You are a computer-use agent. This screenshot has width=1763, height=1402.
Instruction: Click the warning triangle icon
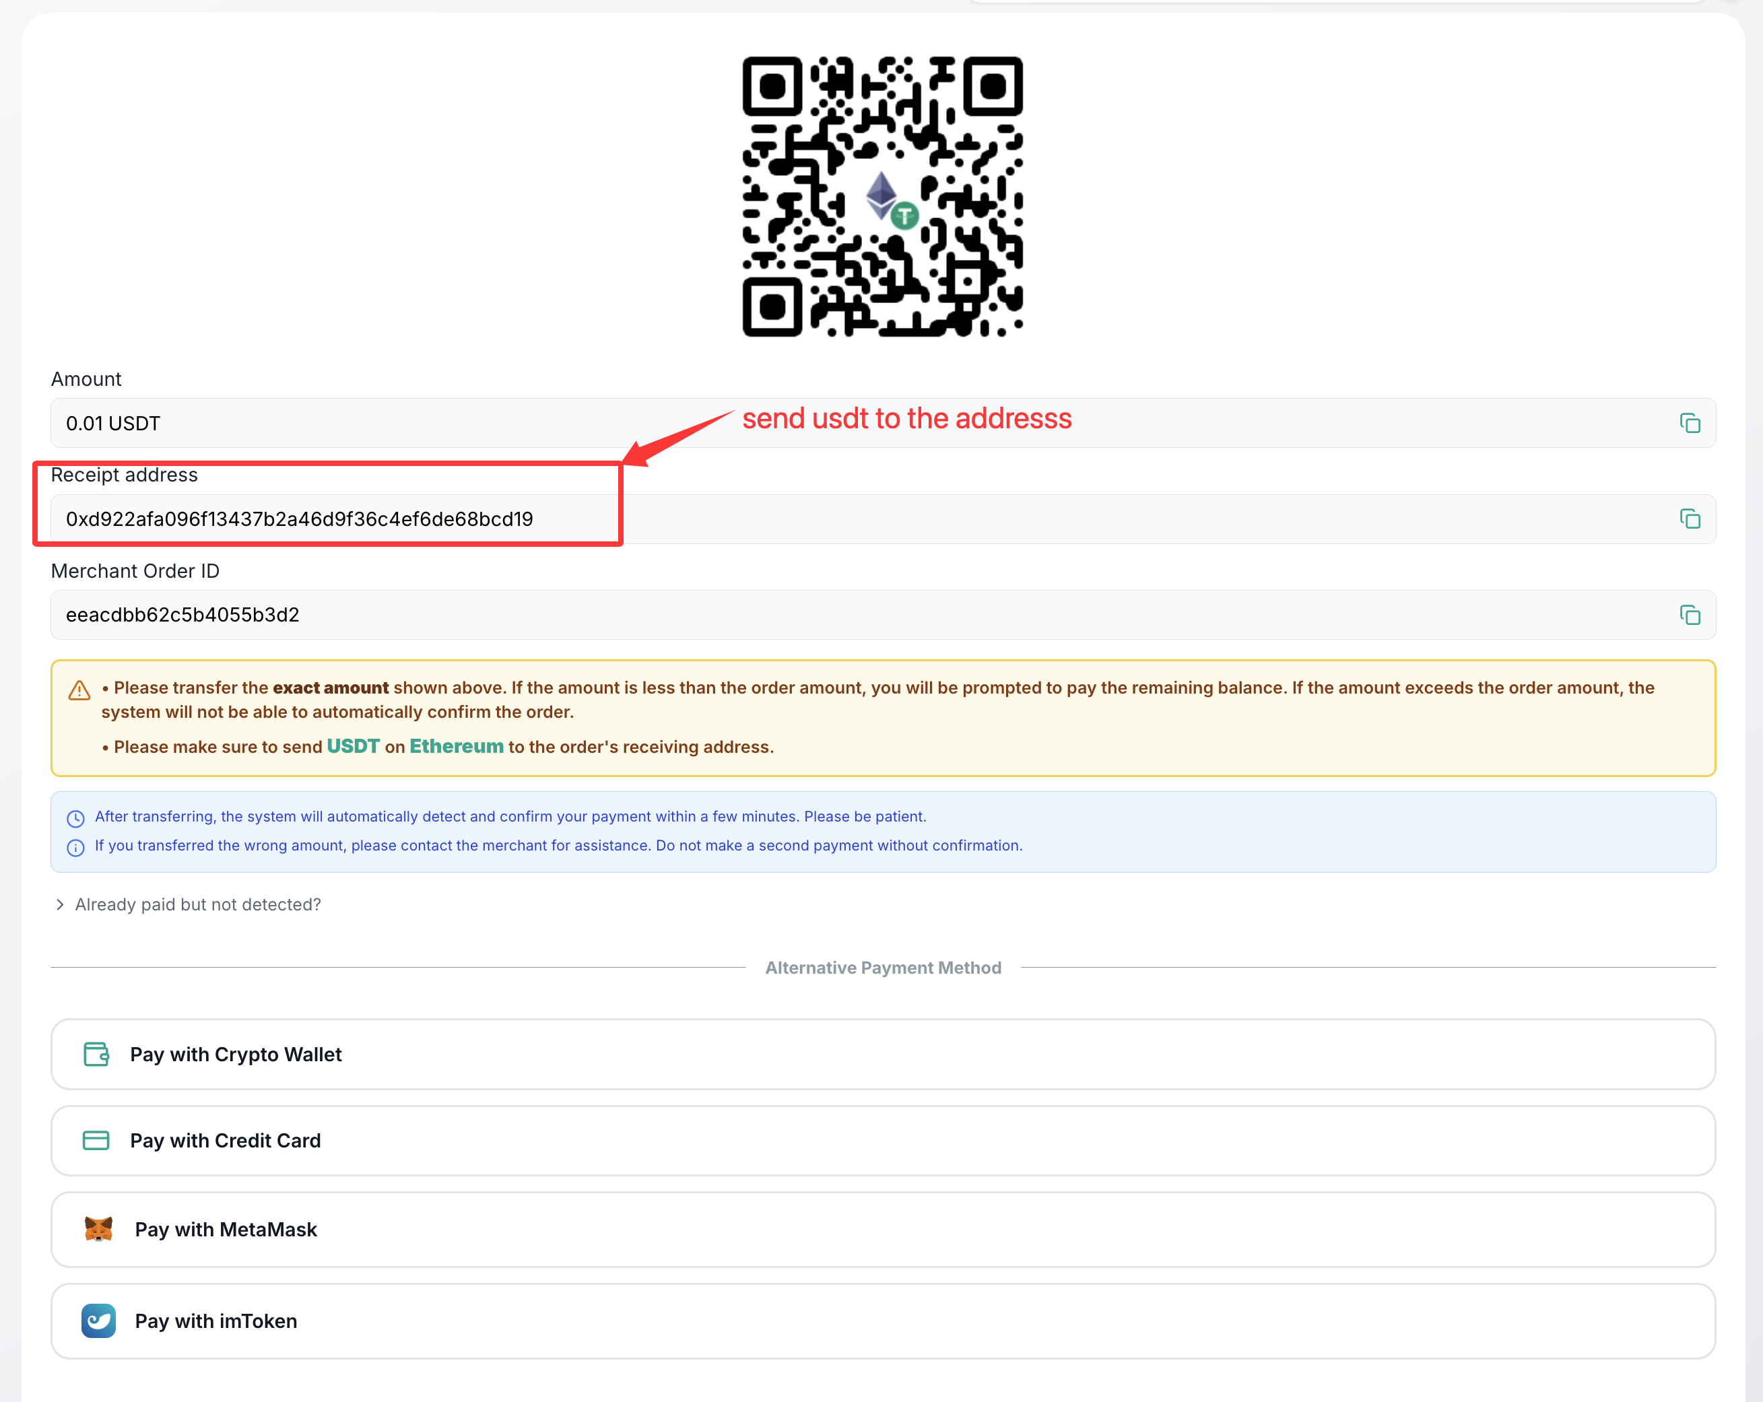[79, 690]
